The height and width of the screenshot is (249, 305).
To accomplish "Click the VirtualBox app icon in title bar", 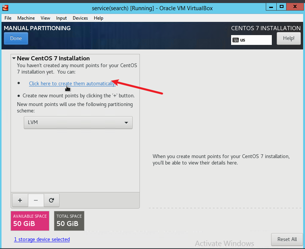I will pyautogui.click(x=5, y=8).
